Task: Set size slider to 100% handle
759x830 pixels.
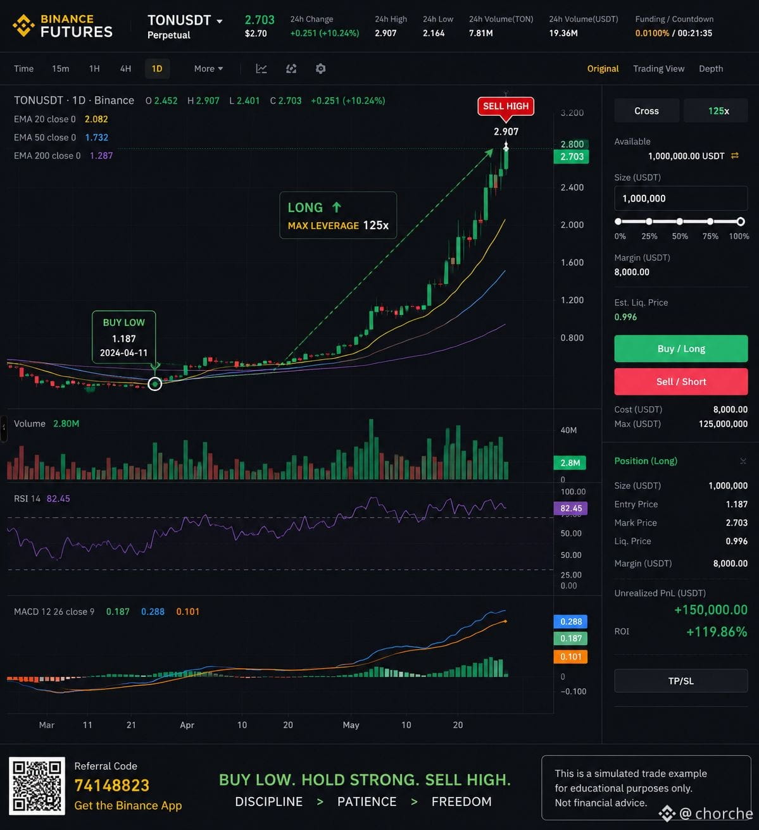Action: 741,221
